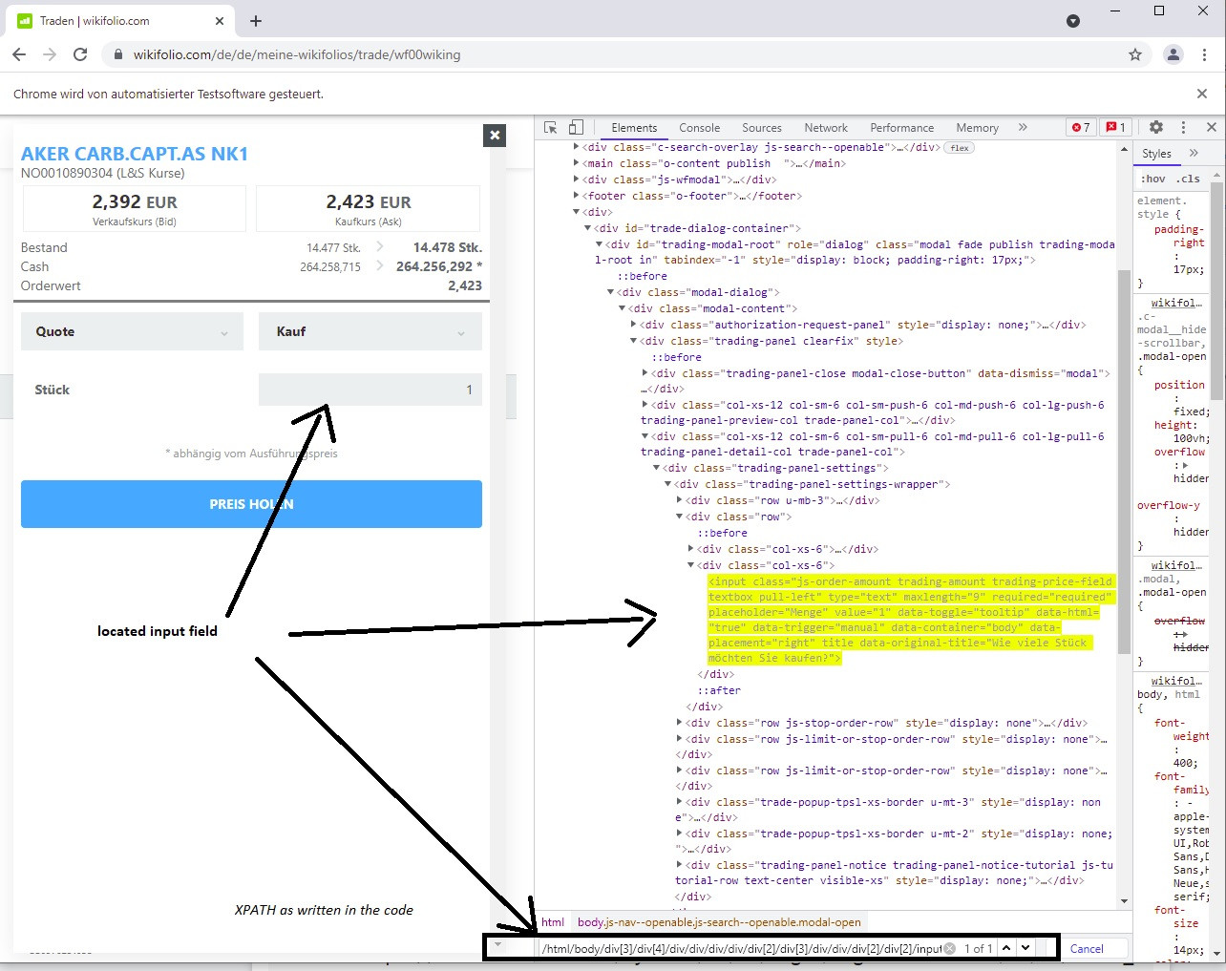
Task: Open the tab search dropdown in title bar
Action: coord(1073,21)
